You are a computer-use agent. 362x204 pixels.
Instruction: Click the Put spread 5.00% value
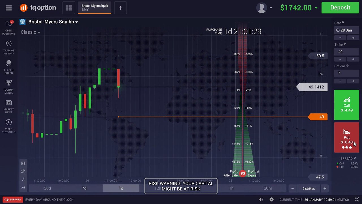coord(354,167)
